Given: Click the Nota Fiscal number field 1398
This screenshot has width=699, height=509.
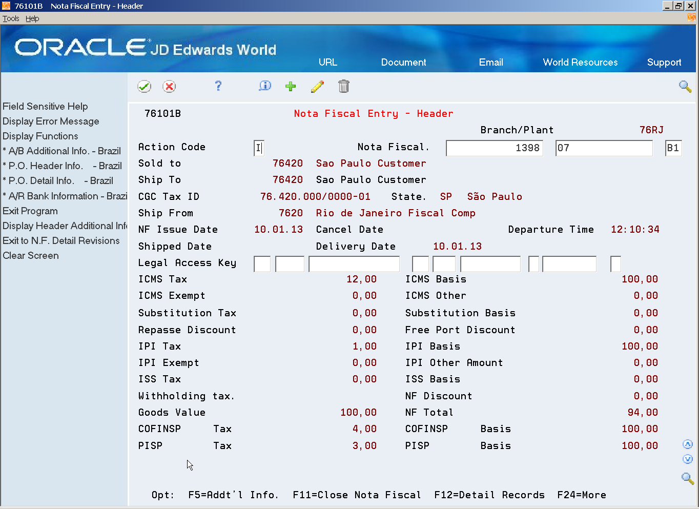Looking at the screenshot, I should (x=495, y=148).
